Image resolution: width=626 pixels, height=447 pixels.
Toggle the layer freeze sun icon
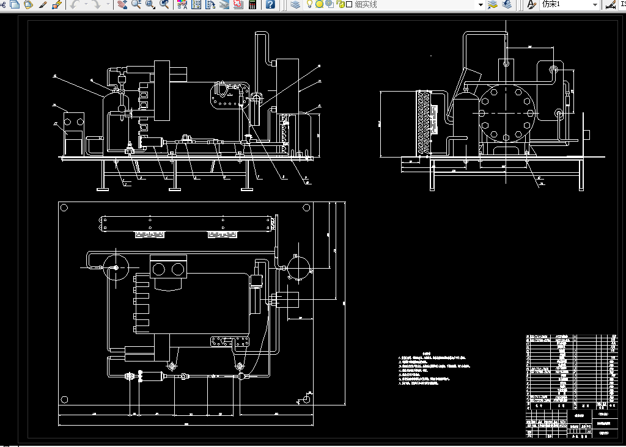point(319,4)
